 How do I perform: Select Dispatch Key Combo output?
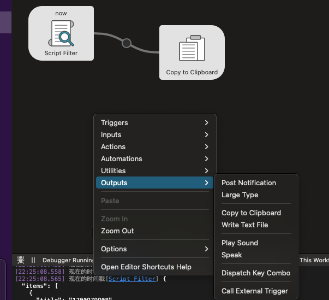point(256,273)
